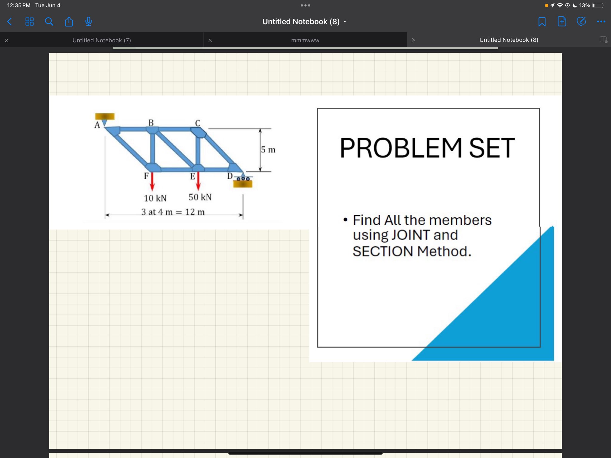
Task: Switch to the mmmwww tab
Action: (x=305, y=40)
